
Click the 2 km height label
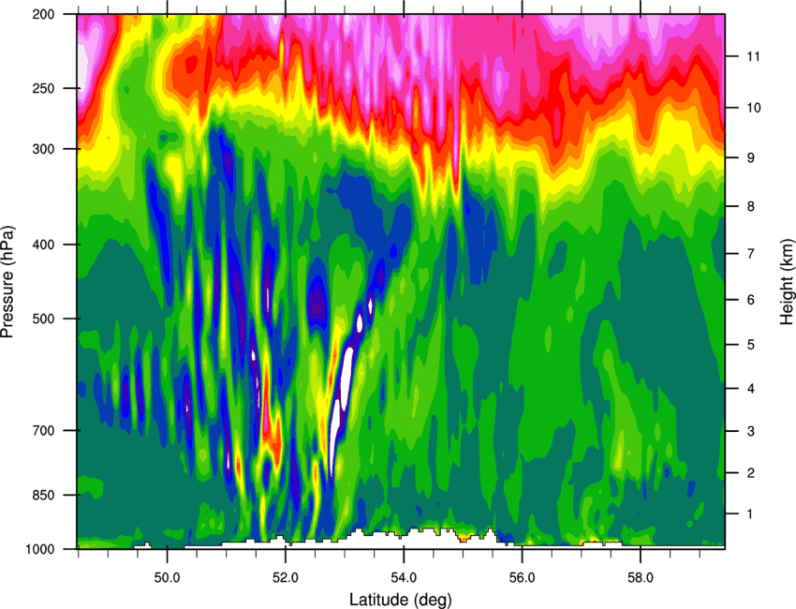[751, 473]
